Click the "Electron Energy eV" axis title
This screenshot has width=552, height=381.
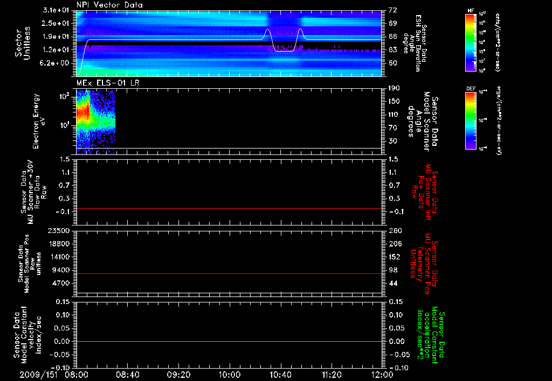pyautogui.click(x=39, y=121)
